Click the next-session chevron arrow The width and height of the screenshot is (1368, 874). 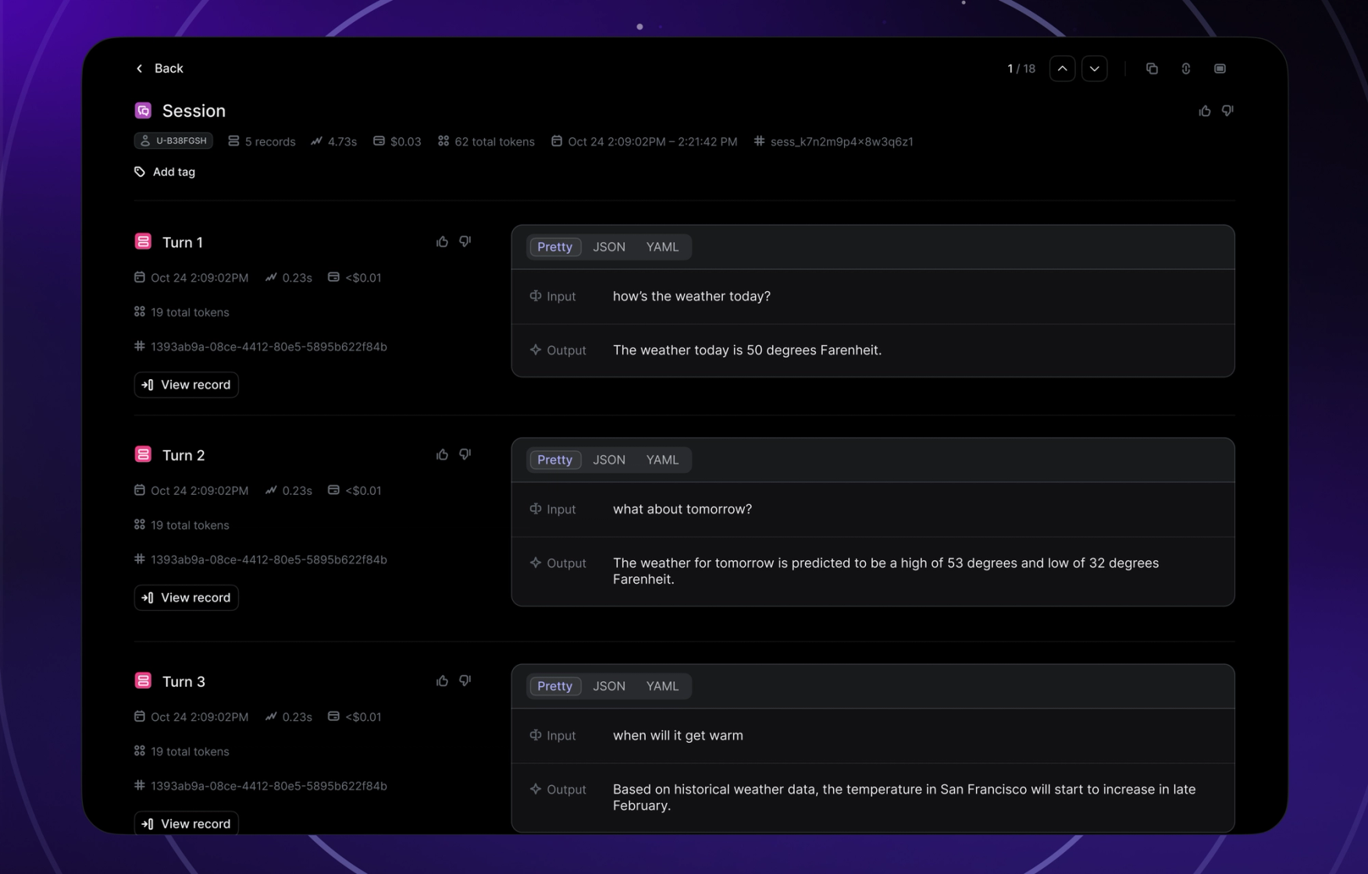point(1094,68)
